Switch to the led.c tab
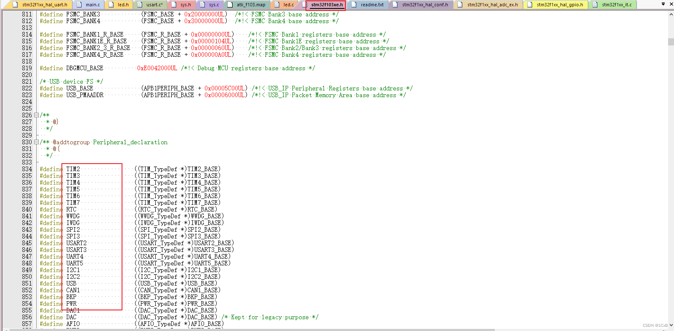 coord(285,5)
